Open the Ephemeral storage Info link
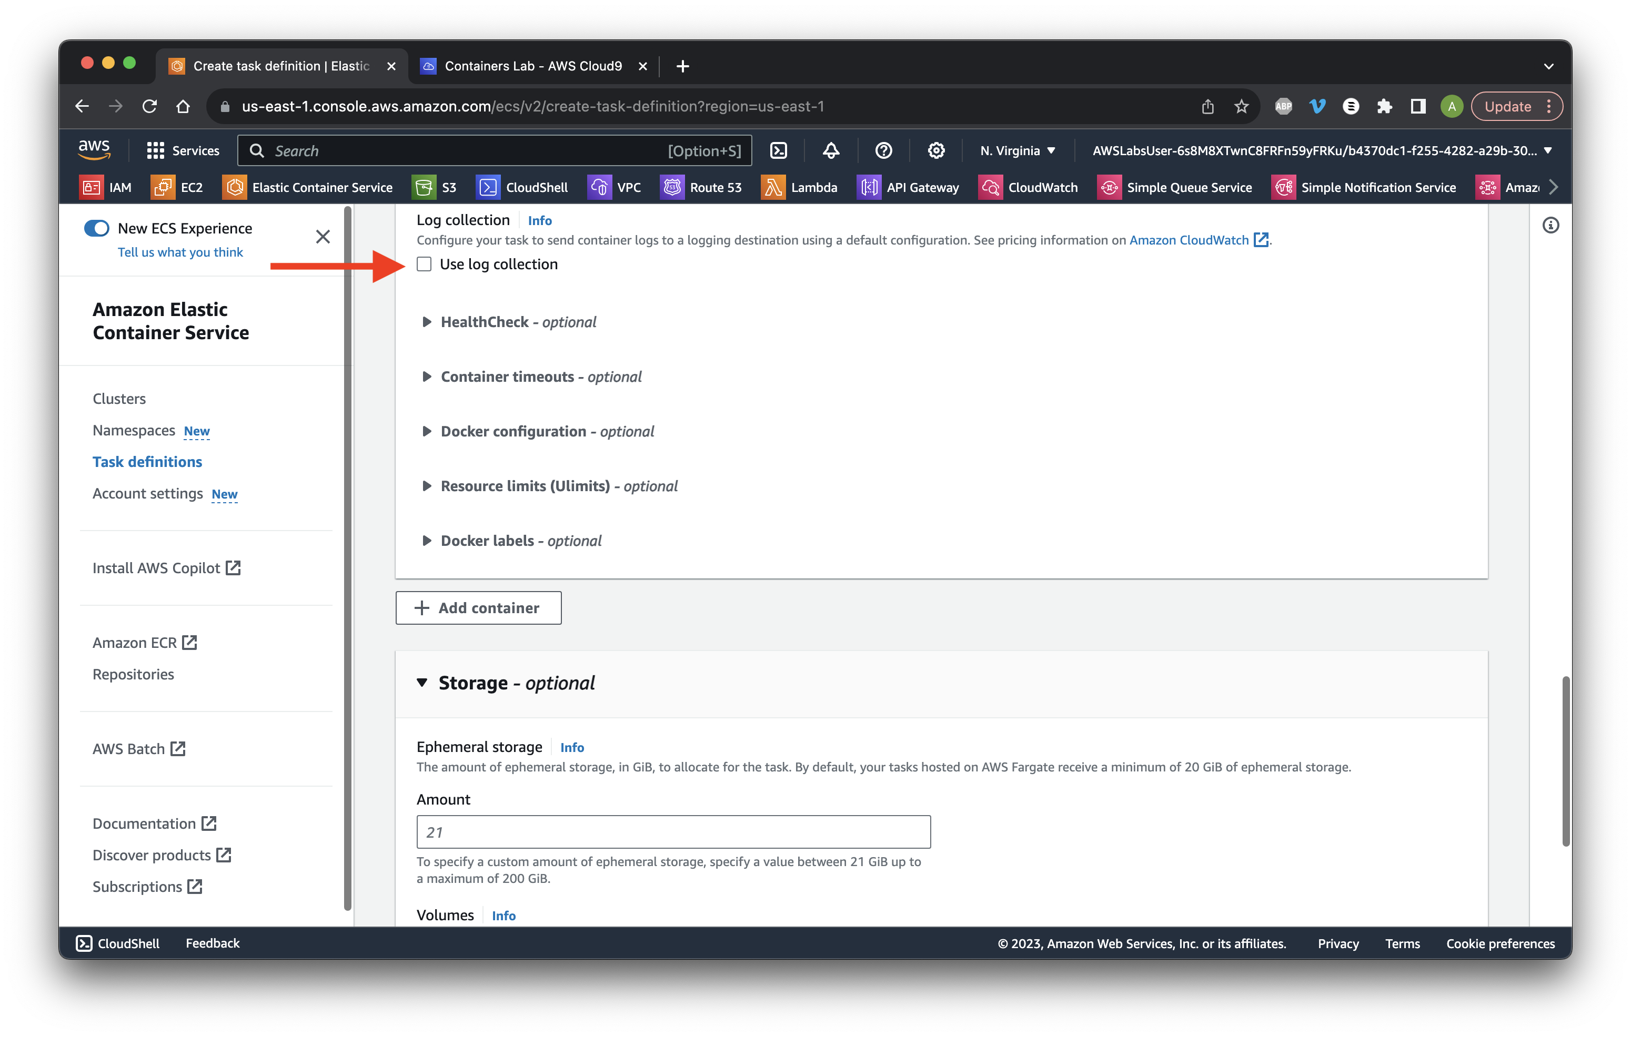 click(572, 747)
